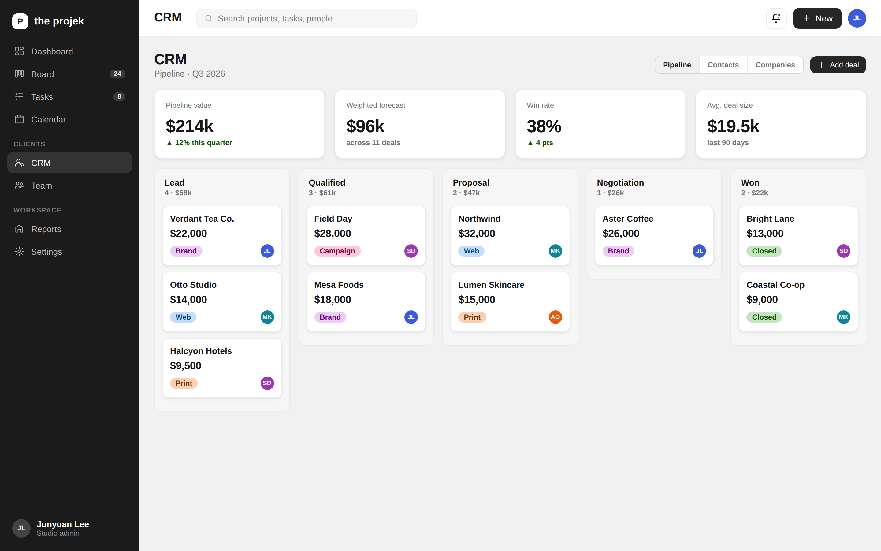881x551 pixels.
Task: Switch to the Pipeline tab
Action: point(677,65)
